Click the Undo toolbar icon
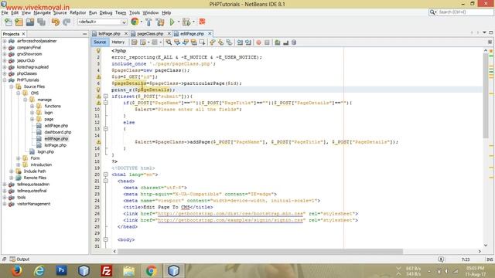 tap(56, 22)
